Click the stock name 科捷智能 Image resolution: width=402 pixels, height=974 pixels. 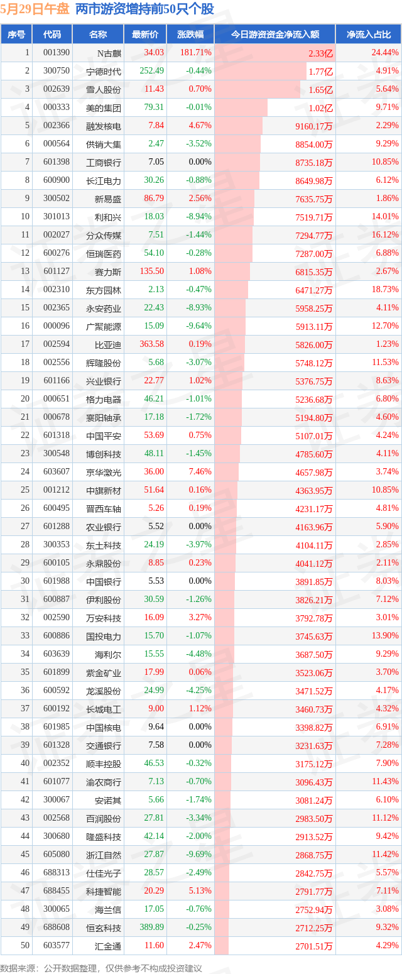tap(104, 892)
